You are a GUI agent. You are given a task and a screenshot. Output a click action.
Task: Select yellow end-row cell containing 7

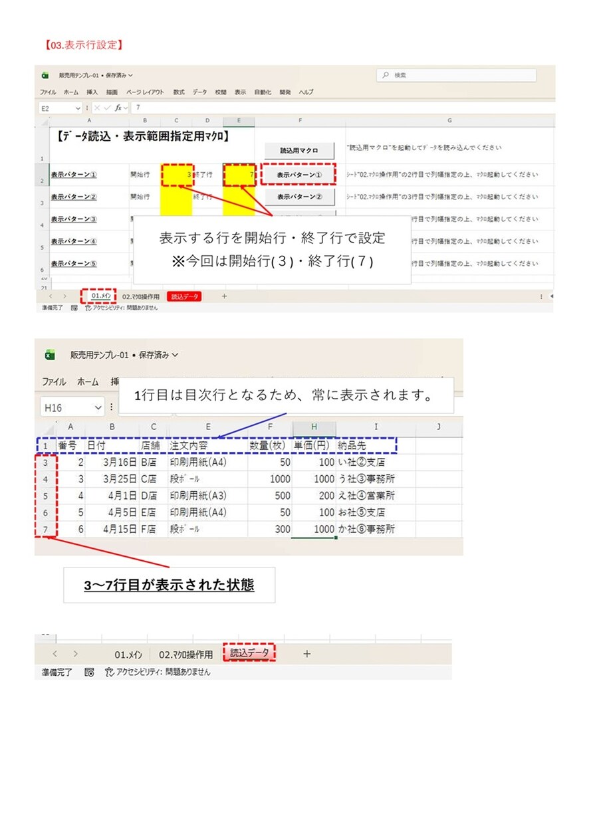pyautogui.click(x=239, y=175)
